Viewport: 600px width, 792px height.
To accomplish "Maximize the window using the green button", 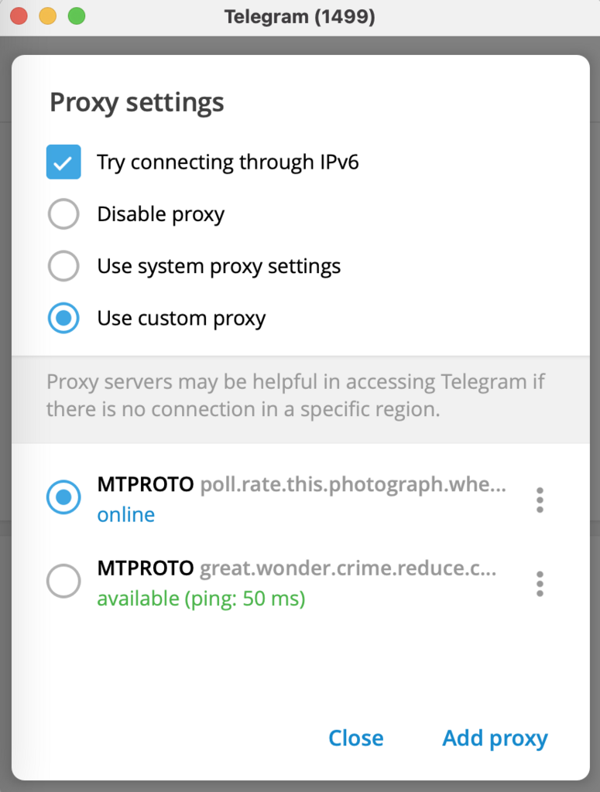I will click(76, 16).
